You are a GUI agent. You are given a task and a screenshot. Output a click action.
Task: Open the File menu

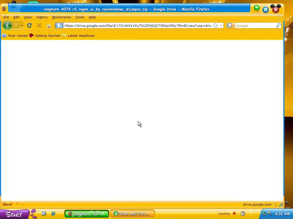[6, 17]
